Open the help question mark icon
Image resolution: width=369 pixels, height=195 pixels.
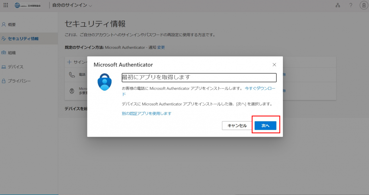coord(351,6)
